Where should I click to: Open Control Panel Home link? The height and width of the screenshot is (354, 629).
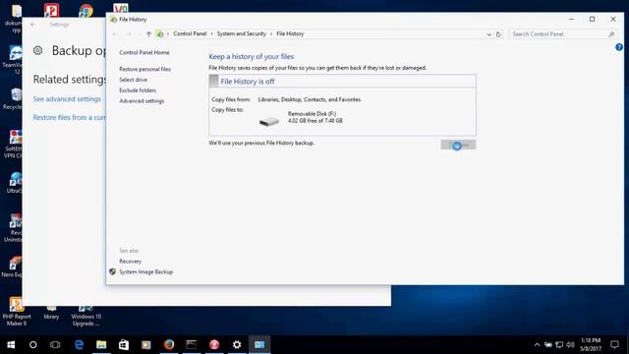(x=144, y=52)
